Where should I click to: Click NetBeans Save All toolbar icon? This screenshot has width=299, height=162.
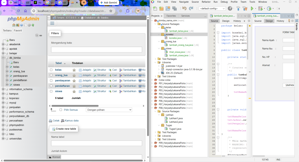pos(175,8)
